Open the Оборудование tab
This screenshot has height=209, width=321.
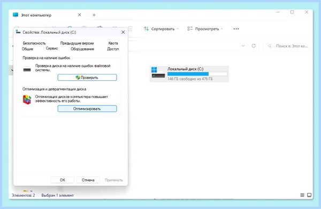[82, 49]
